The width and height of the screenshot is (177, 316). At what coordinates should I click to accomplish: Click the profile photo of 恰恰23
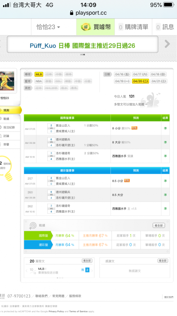pos(7,81)
